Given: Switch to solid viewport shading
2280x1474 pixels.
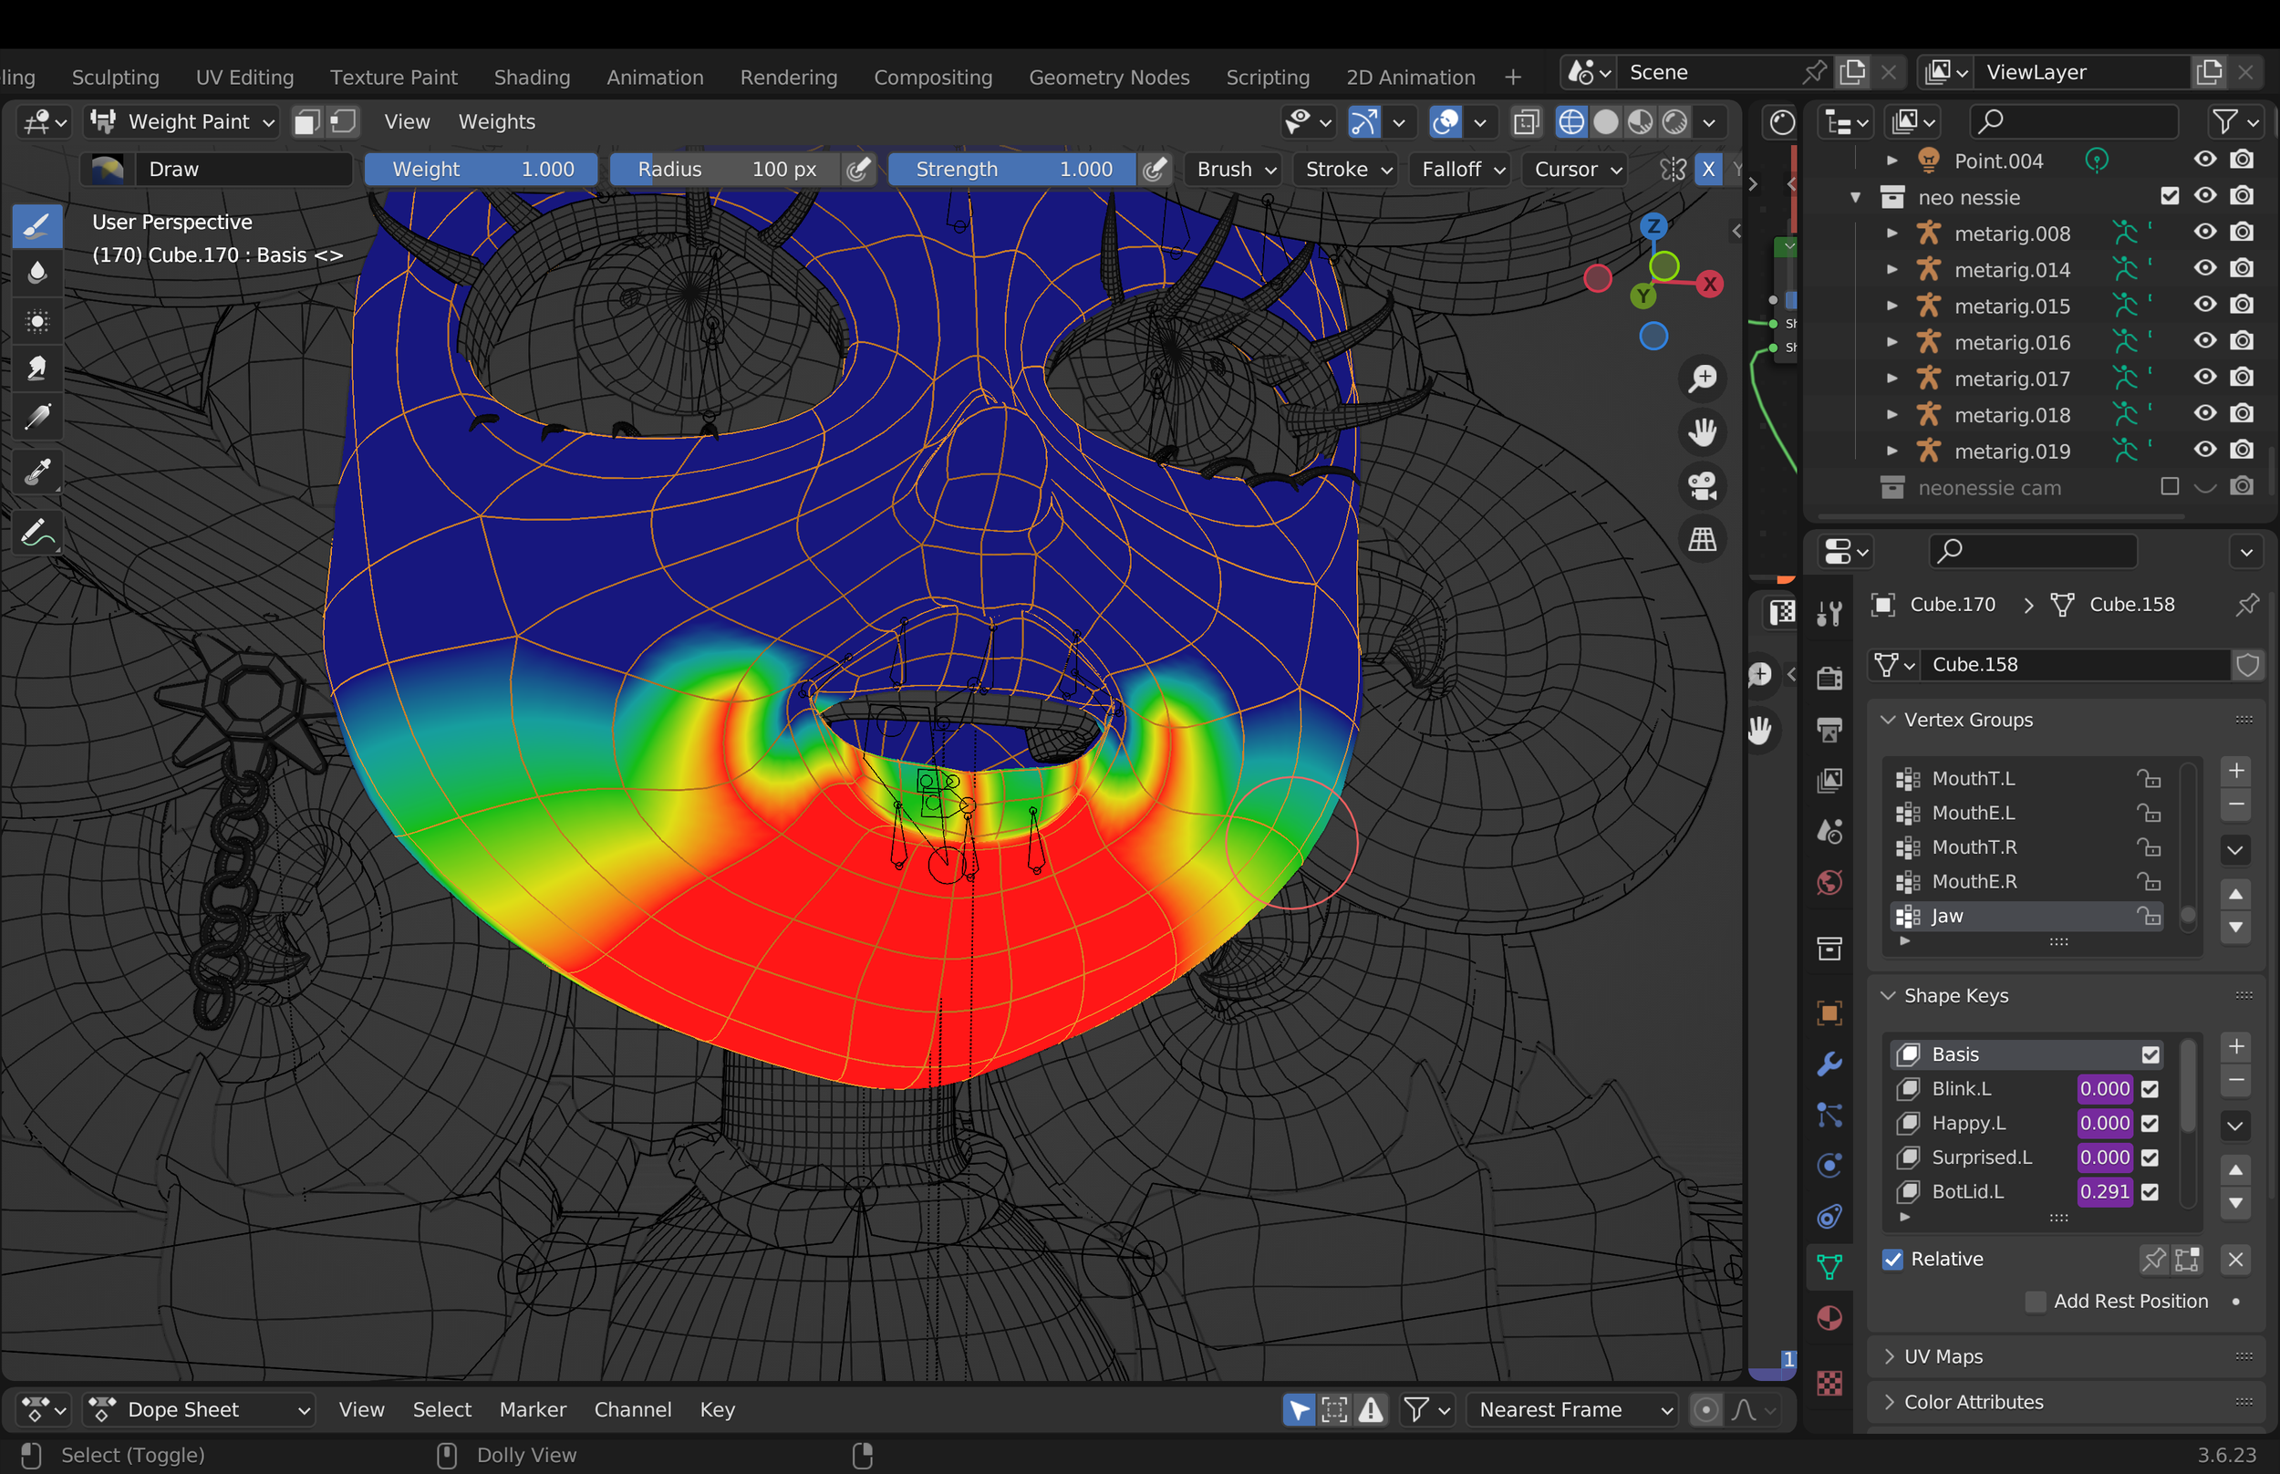Looking at the screenshot, I should pos(1605,121).
